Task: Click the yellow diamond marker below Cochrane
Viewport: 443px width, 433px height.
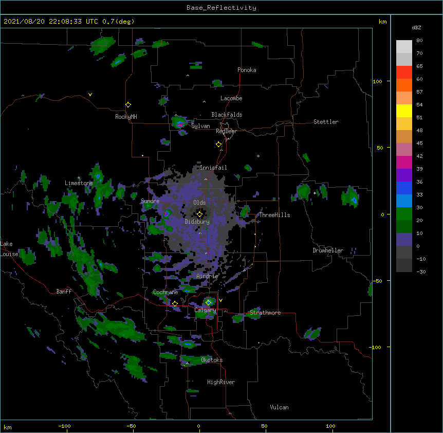Action: point(175,304)
